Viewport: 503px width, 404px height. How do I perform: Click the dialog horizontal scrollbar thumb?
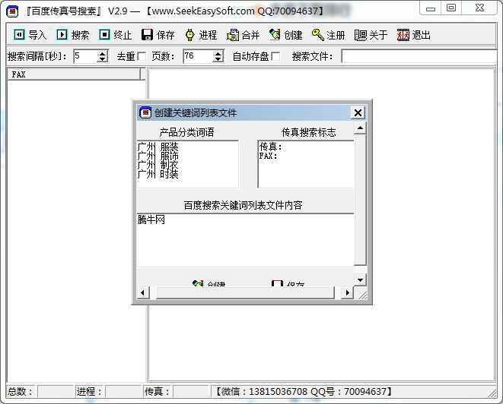pos(245,292)
